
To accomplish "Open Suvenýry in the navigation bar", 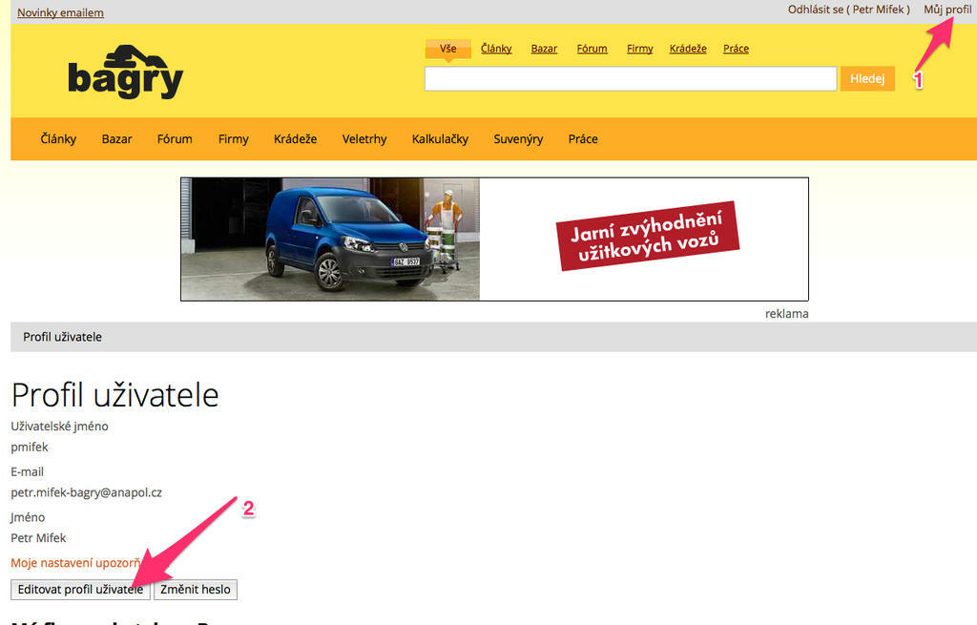I will pos(518,139).
